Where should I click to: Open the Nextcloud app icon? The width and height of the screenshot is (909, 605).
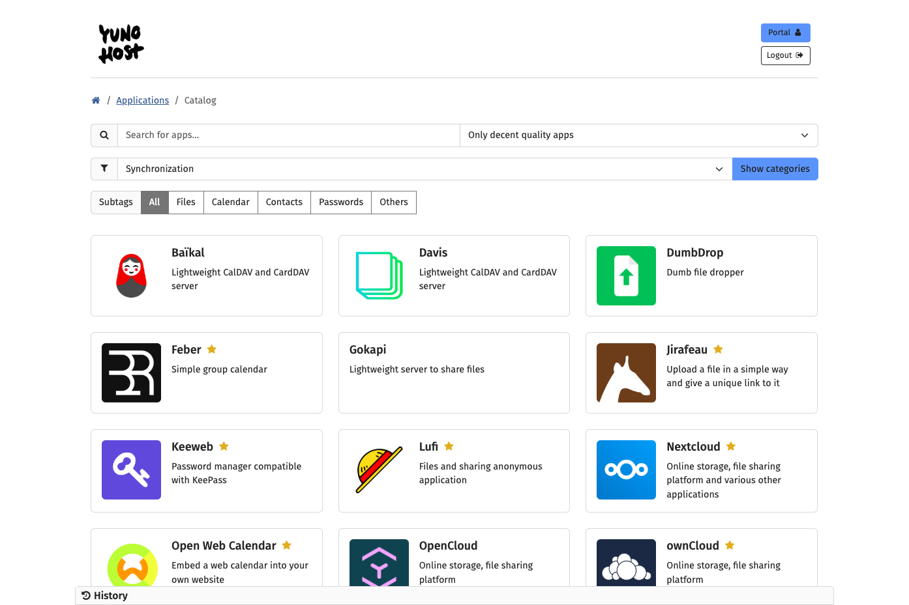click(626, 470)
